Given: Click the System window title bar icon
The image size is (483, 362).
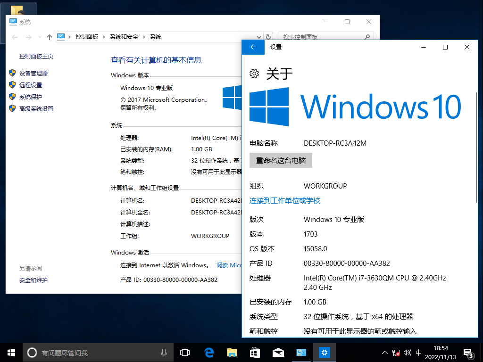Looking at the screenshot, I should coord(13,22).
